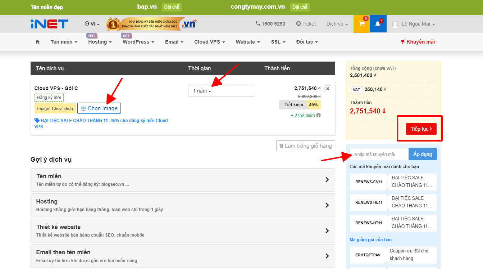Viewport: 483px width, 269px height.
Task: Click the Chọn Image button
Action: [x=99, y=108]
